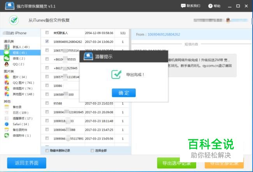
Task: Open 微信 (2) category
Action: click(19, 58)
